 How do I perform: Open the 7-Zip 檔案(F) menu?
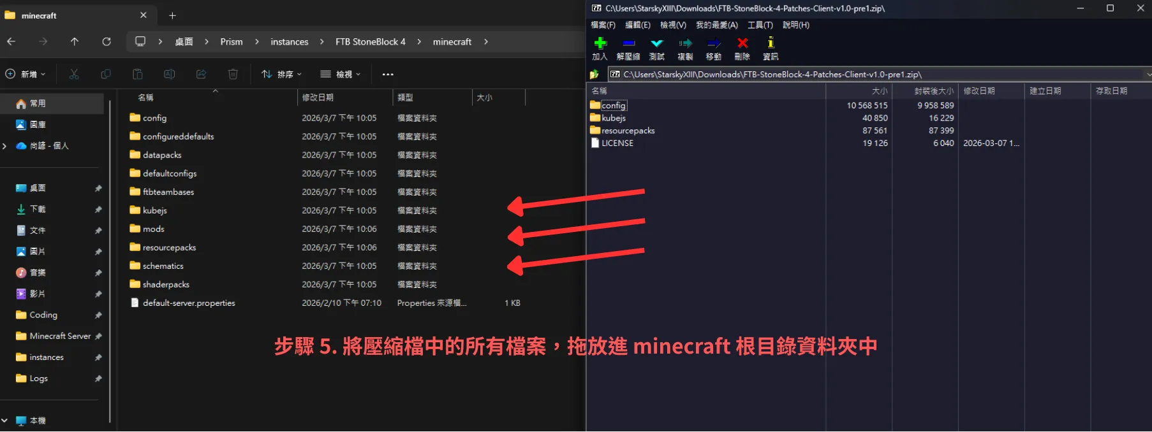click(603, 25)
